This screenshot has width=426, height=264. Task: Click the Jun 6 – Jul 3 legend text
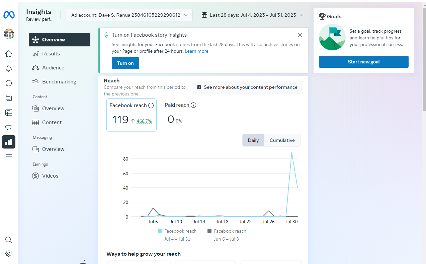[x=226, y=239]
